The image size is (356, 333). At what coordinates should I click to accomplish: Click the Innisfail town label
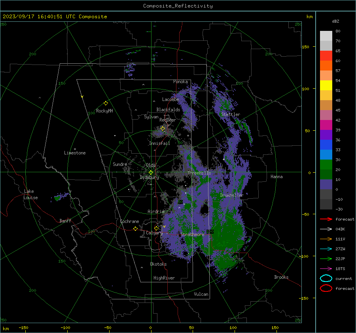pos(159,143)
